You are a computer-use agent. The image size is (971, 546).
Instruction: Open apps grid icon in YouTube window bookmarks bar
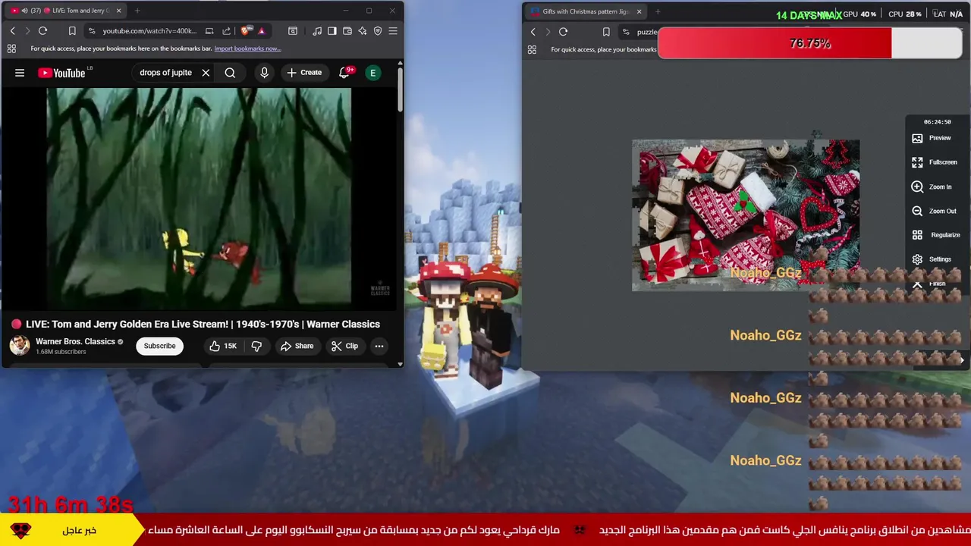coord(11,49)
